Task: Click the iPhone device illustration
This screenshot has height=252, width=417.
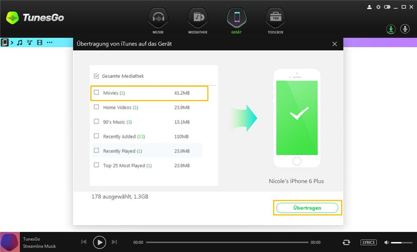Action: (297, 118)
